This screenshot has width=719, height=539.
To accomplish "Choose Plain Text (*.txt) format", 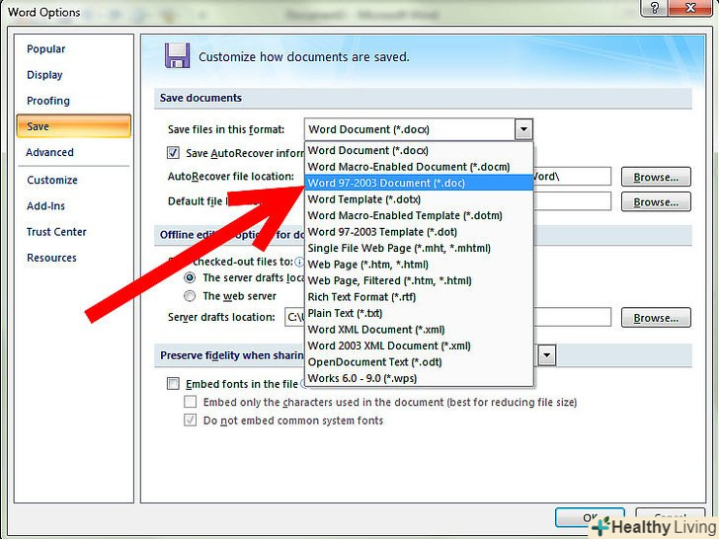I will coord(419,313).
